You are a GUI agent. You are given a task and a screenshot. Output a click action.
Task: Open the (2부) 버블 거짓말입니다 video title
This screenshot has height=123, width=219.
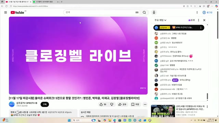(190, 108)
